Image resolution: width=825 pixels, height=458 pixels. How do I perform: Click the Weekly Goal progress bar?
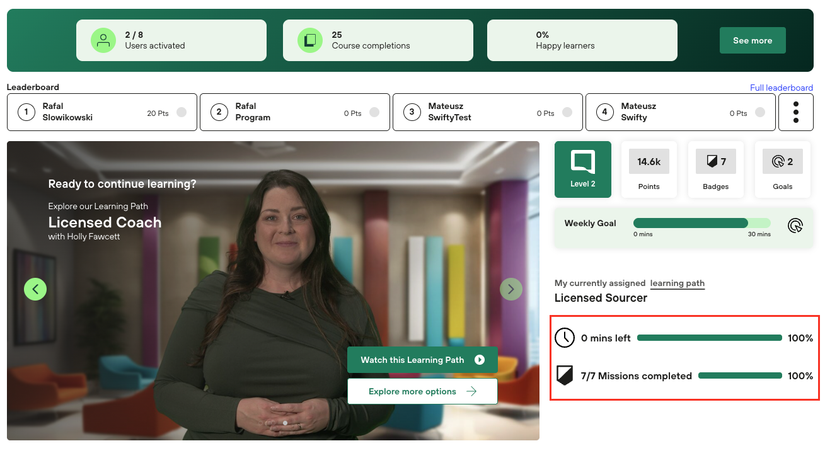(701, 223)
